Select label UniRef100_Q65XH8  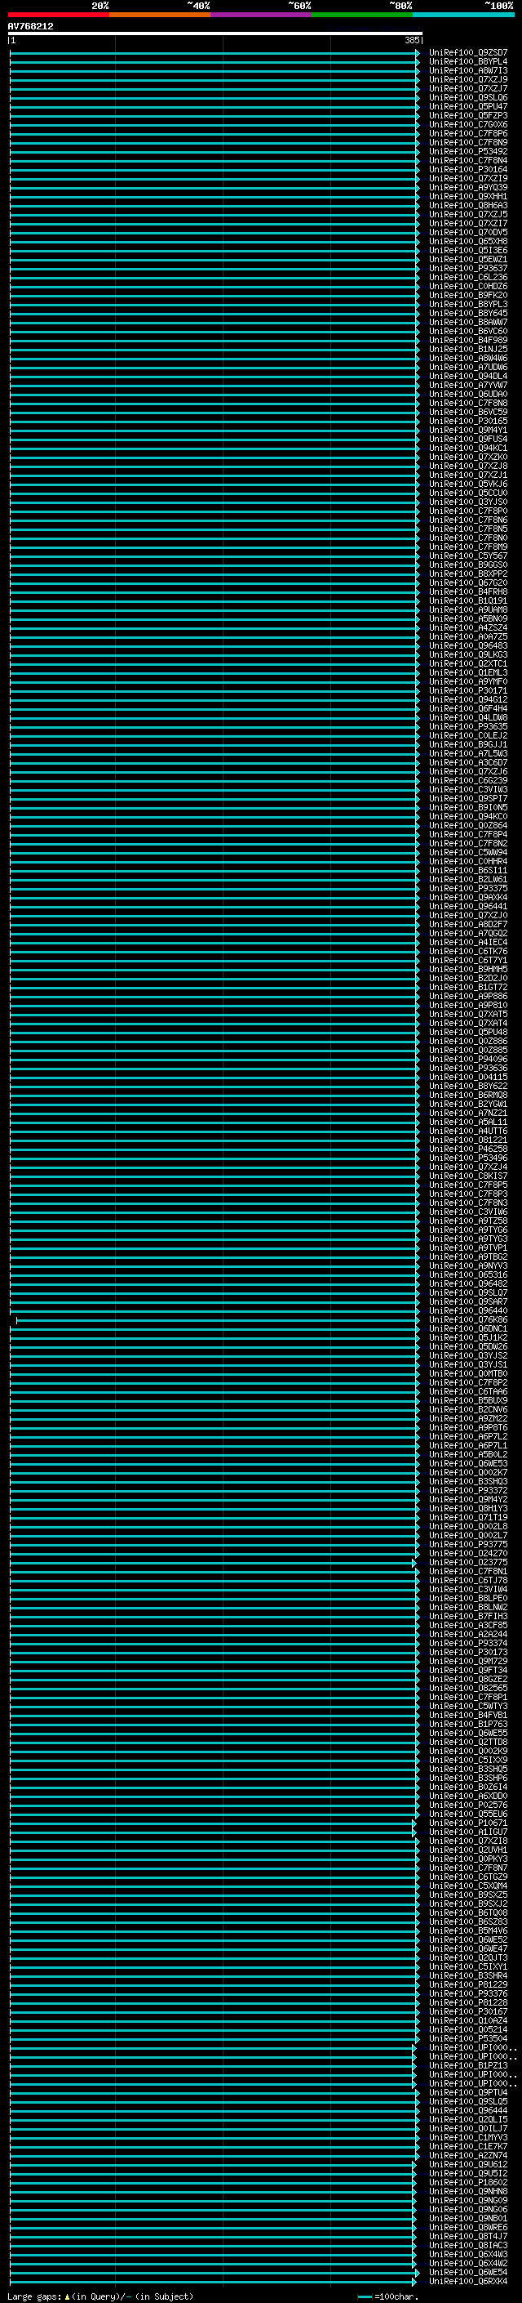point(467,241)
